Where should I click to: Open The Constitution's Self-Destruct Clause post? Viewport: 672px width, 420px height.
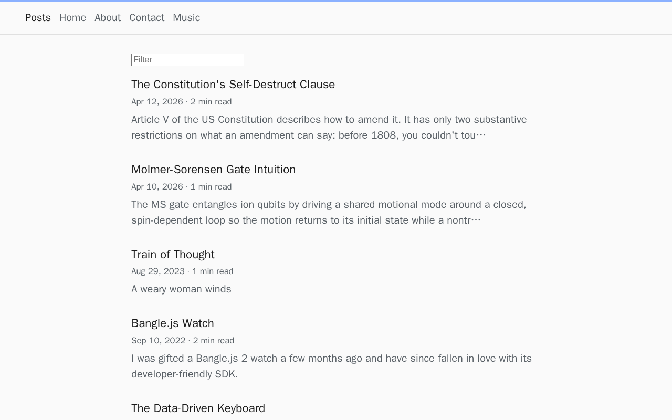pyautogui.click(x=233, y=85)
